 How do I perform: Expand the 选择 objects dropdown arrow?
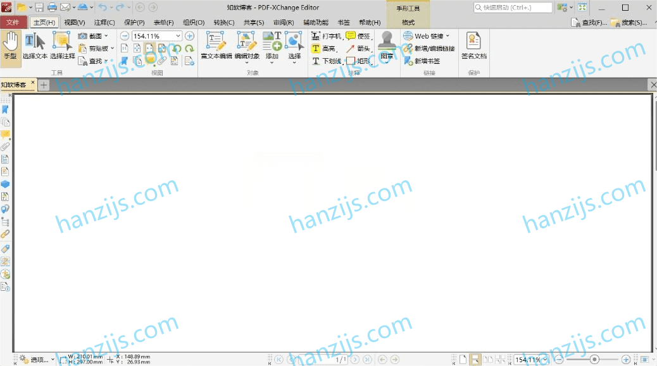click(x=294, y=63)
